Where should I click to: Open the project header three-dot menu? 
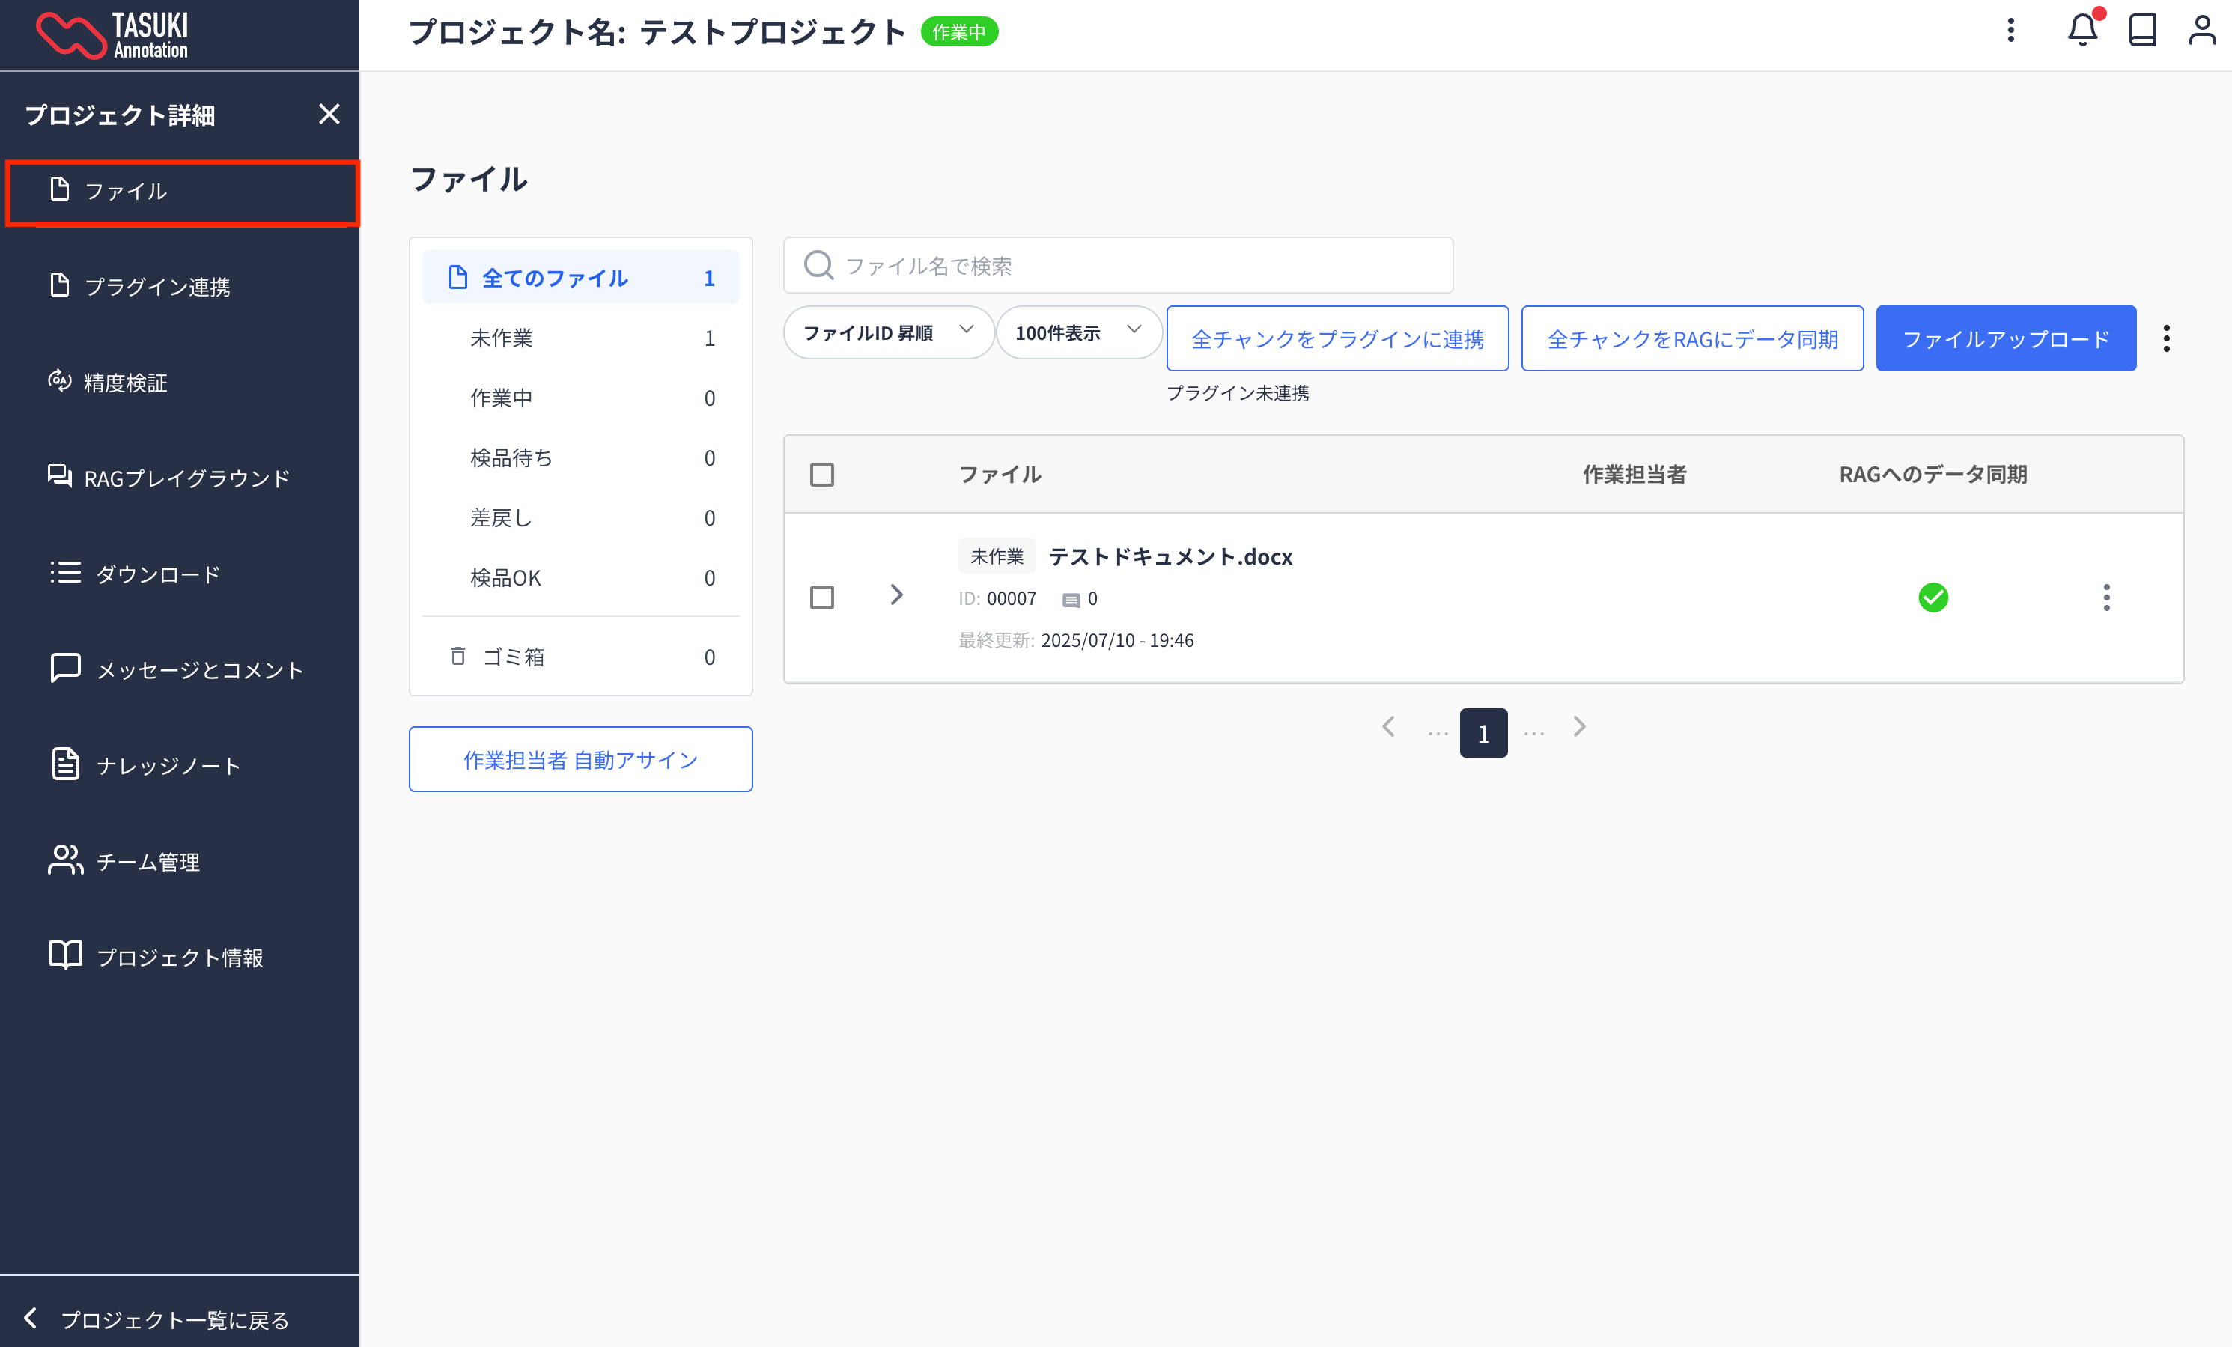[x=2010, y=31]
